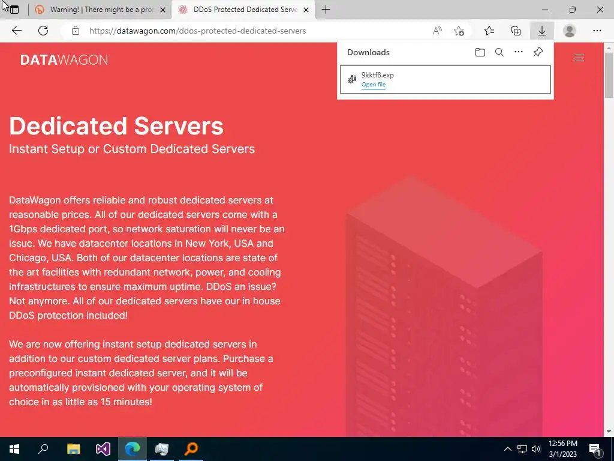
Task: Click the scrollbar up arrow
Action: pos(609,47)
